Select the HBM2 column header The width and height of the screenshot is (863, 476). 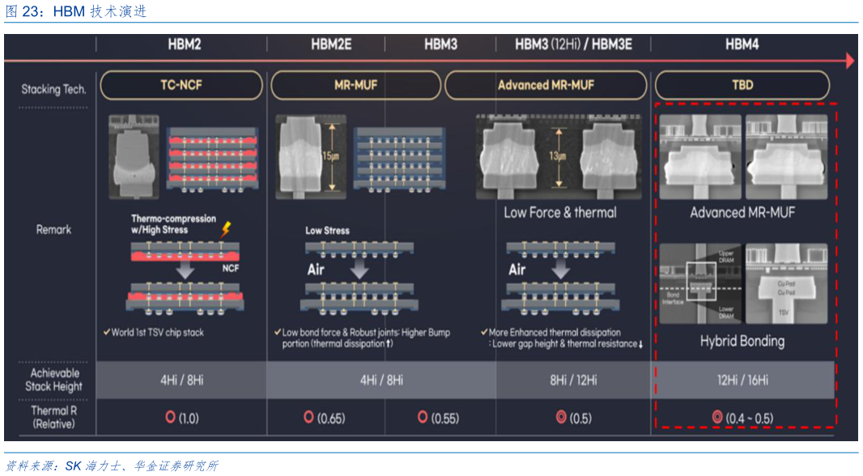(183, 45)
